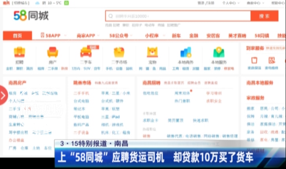Select the 首页 tab
This screenshot has width=286, height=169.
pyautogui.click(x=18, y=35)
